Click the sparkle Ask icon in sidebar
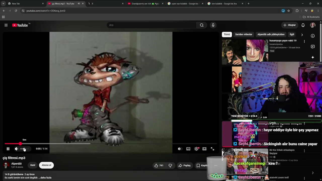 pyautogui.click(x=313, y=57)
